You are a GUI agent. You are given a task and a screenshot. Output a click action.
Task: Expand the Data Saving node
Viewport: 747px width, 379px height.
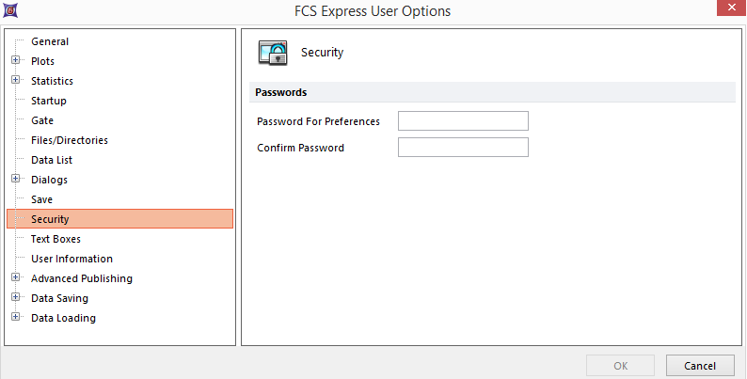coord(15,298)
